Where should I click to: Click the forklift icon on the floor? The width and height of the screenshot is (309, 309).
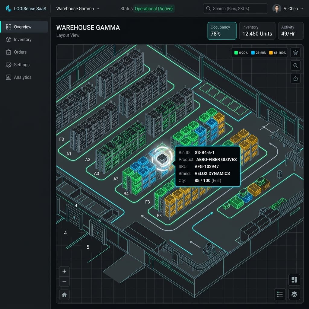pos(209,250)
